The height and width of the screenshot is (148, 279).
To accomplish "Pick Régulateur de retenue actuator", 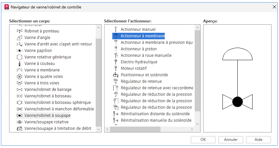I will point(141,81).
